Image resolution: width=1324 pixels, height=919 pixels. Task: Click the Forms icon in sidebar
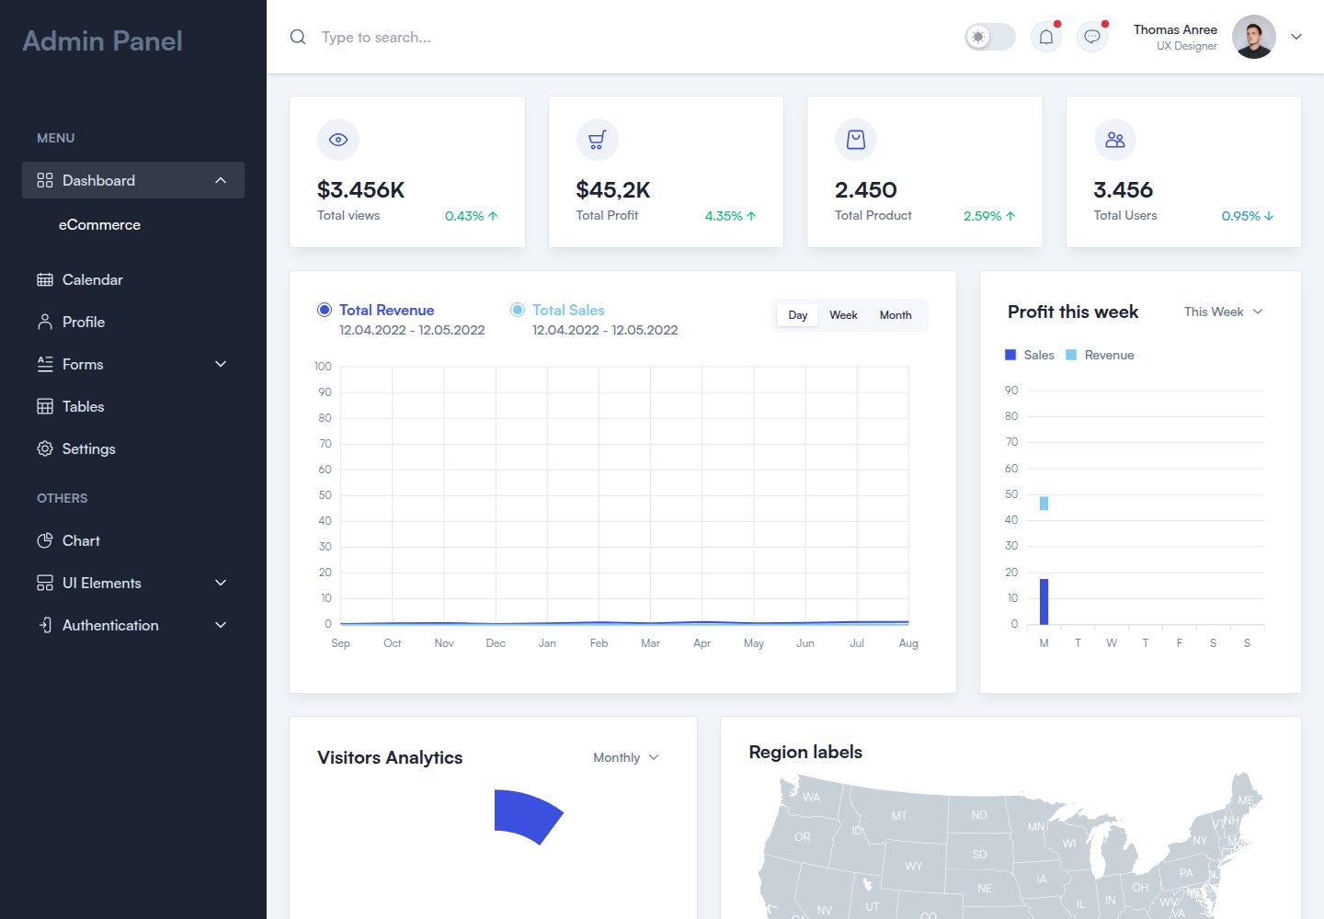click(45, 364)
